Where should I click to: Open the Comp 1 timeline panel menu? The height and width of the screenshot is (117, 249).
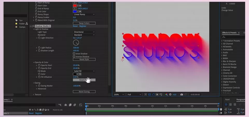pos(12,100)
